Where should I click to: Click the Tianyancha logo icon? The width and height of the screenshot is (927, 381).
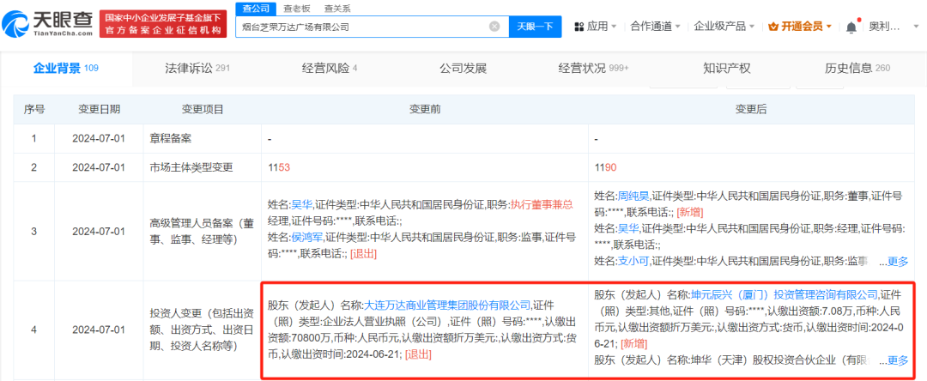pyautogui.click(x=15, y=24)
